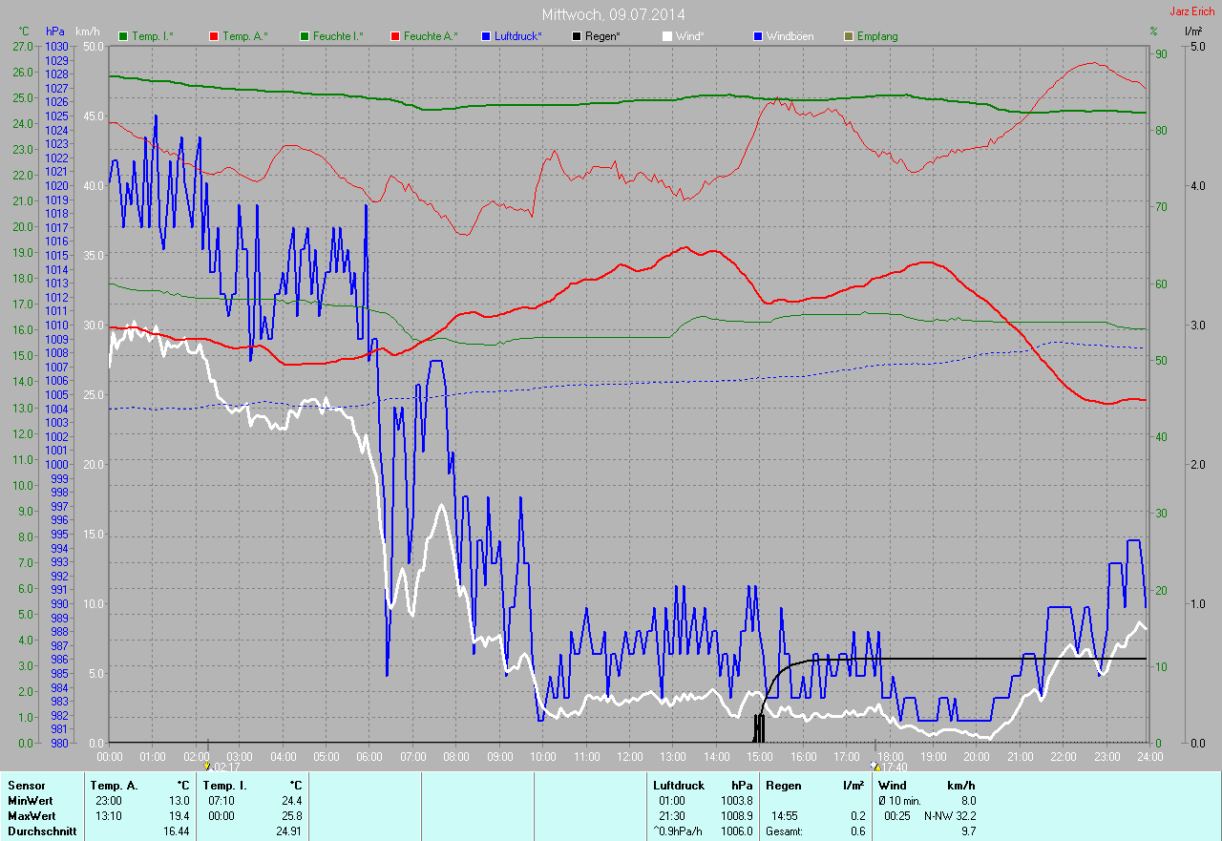Click the Regen Gesamt value 0.6
1222x841 pixels.
click(x=858, y=831)
